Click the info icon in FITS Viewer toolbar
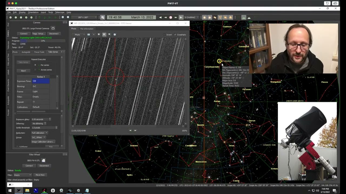 tap(115, 34)
